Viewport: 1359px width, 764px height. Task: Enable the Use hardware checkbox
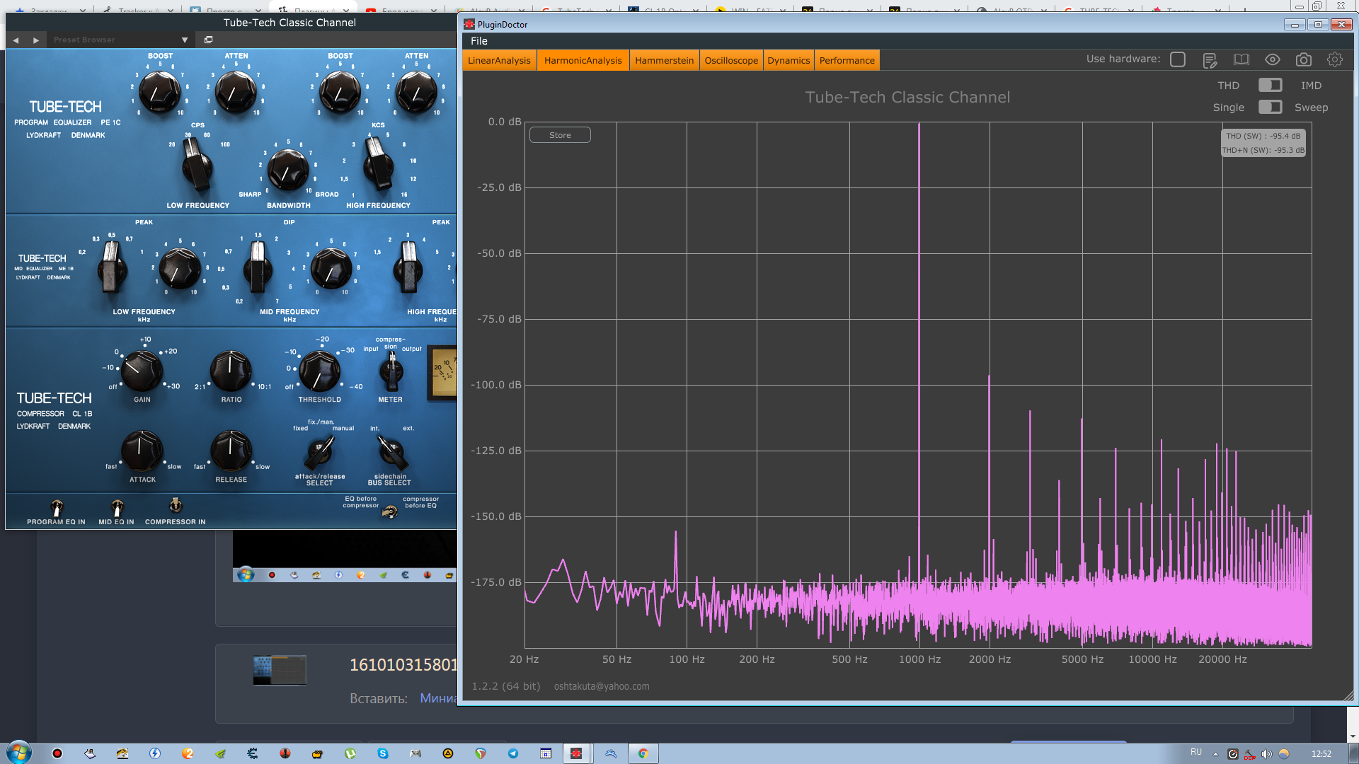coord(1178,59)
